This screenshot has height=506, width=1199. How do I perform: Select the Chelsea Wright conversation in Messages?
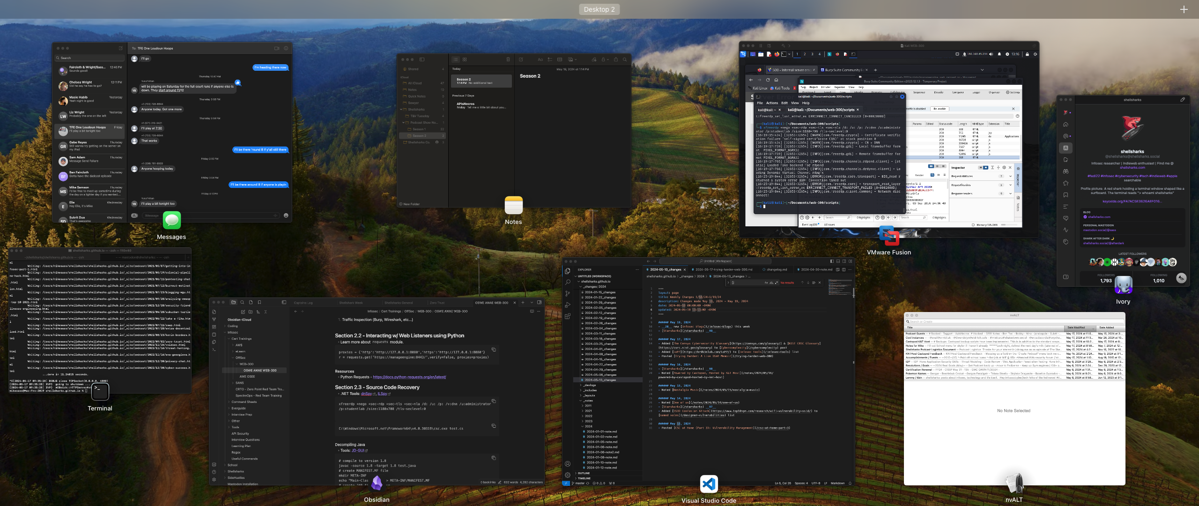(x=90, y=86)
